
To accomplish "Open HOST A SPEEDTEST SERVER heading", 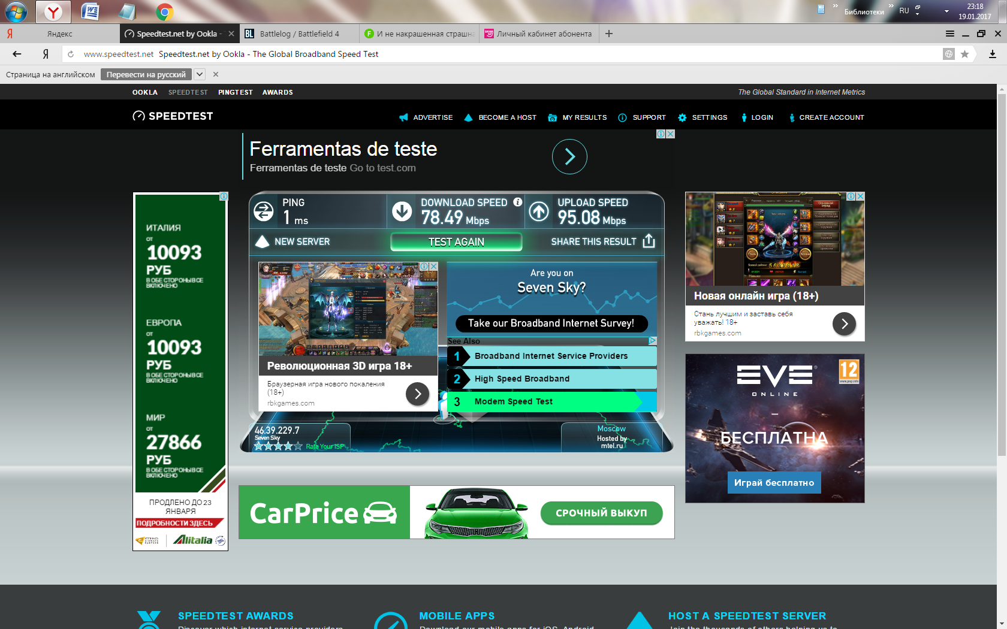I will pos(747,616).
